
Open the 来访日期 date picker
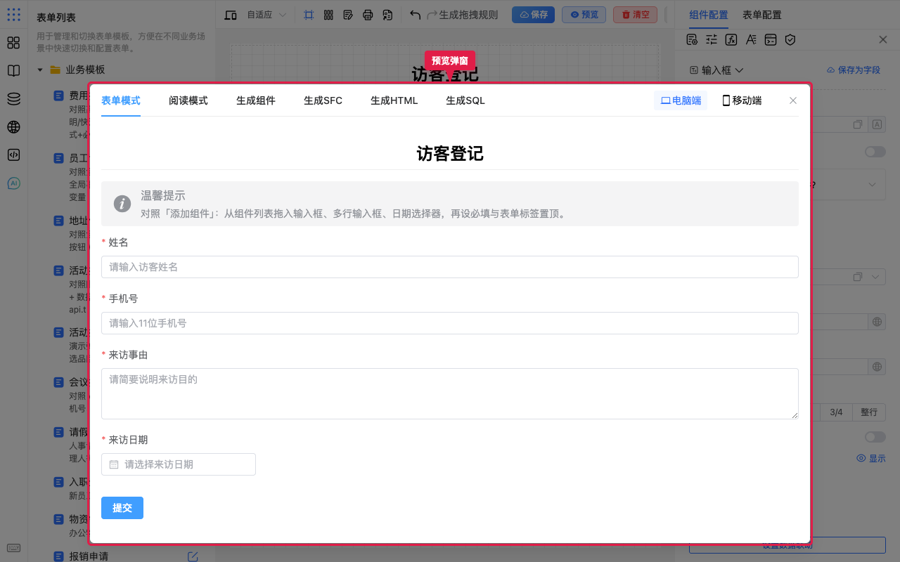(179, 464)
